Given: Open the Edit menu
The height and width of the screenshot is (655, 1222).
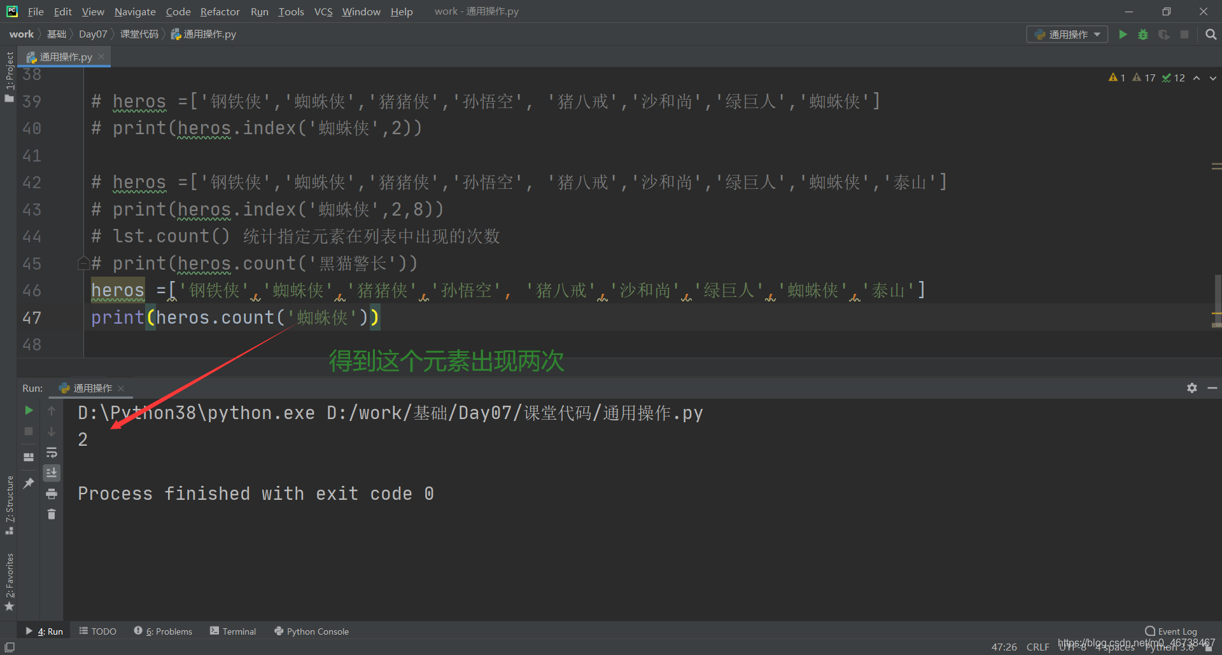Looking at the screenshot, I should point(62,11).
